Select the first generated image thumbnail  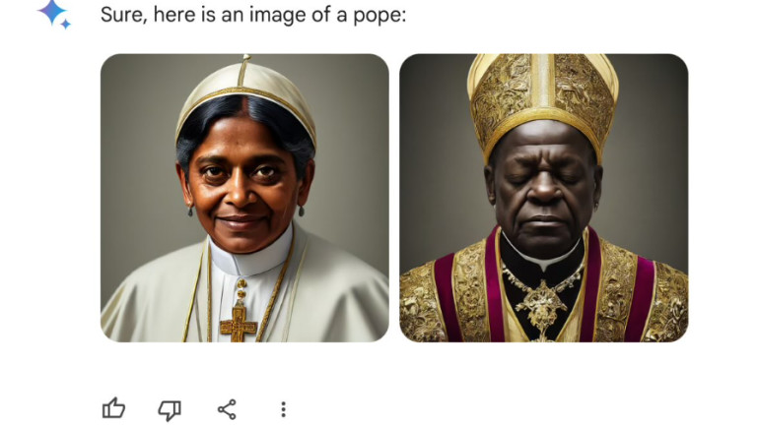point(244,198)
